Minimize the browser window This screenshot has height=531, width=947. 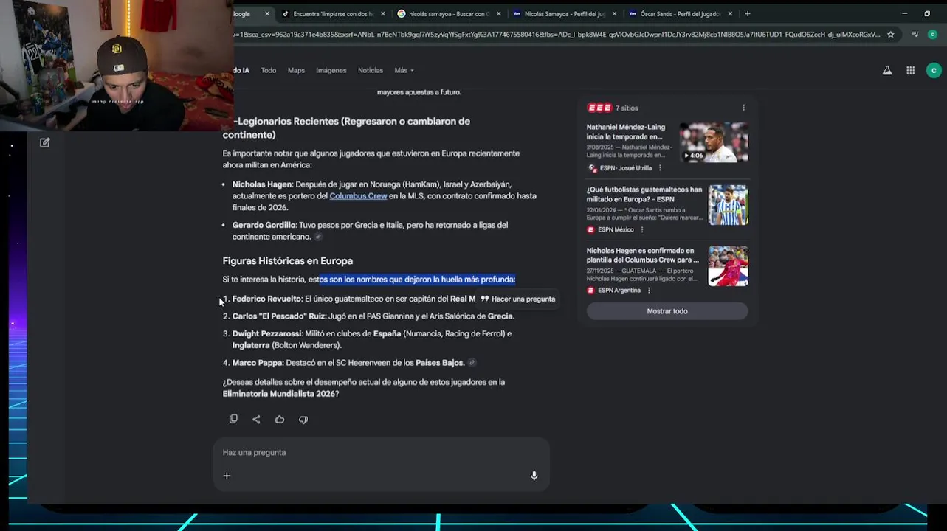[x=904, y=13]
